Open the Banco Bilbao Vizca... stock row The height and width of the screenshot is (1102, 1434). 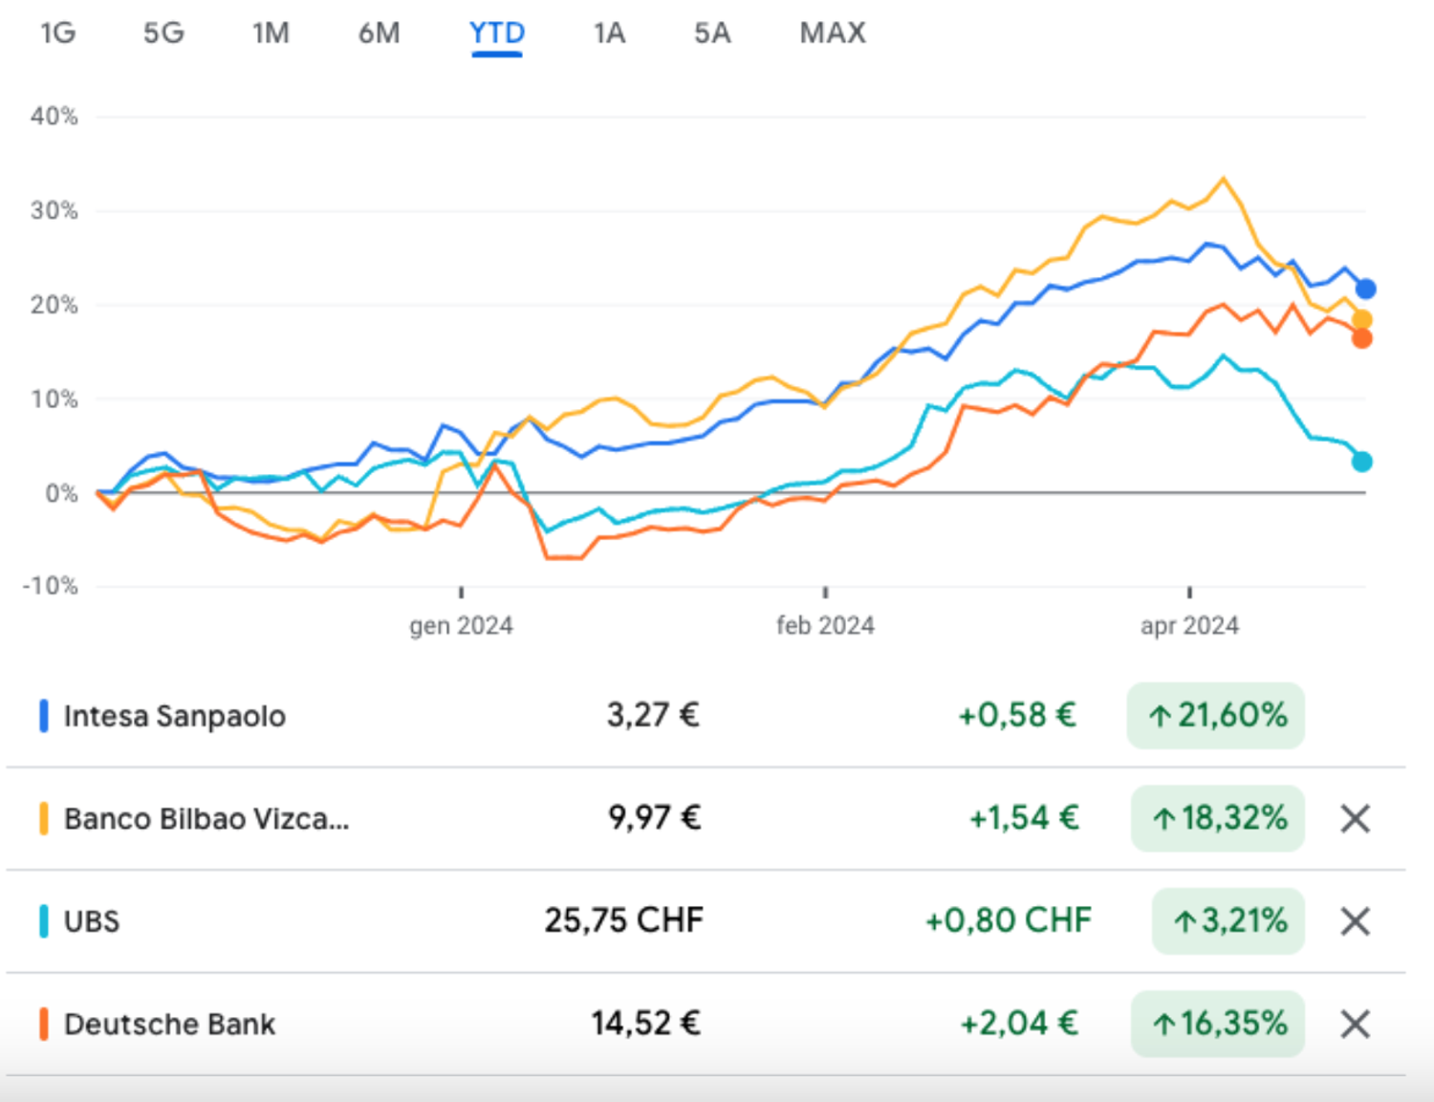[706, 819]
